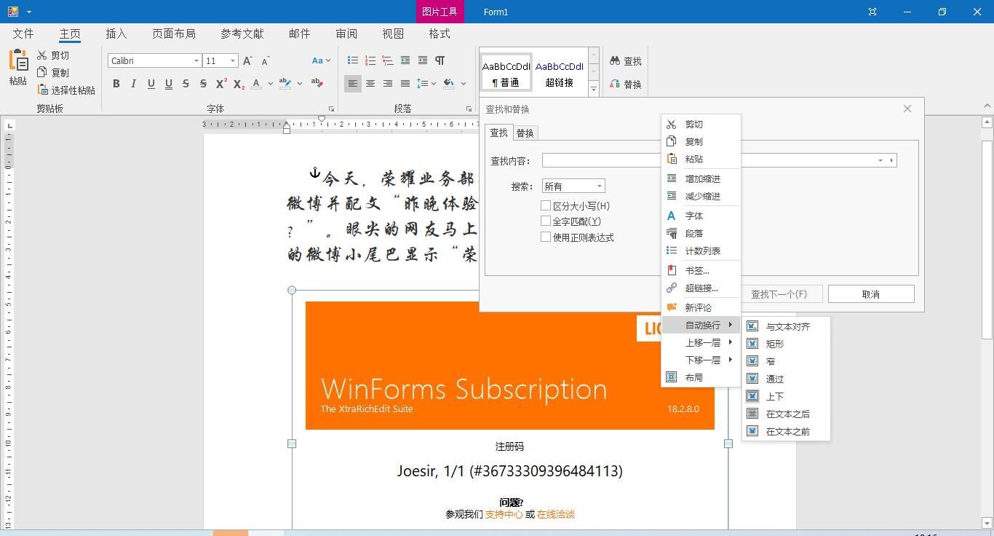Select the 矩形 (Square) wrap option

tap(786, 344)
